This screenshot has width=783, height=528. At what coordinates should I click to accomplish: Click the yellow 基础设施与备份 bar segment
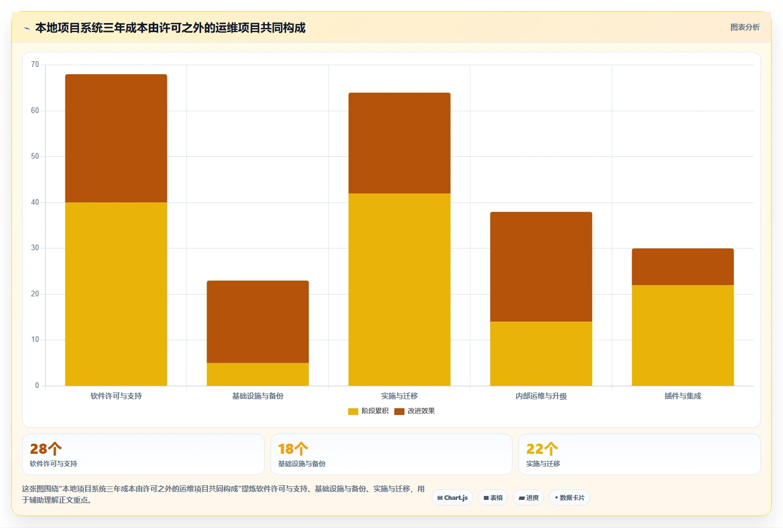[258, 374]
